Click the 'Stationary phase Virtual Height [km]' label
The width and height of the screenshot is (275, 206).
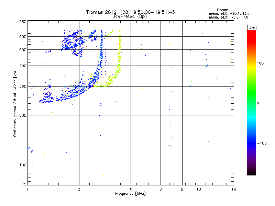pyautogui.click(x=15, y=103)
